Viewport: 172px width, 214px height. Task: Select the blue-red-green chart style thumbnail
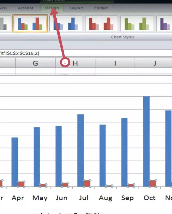30,24
